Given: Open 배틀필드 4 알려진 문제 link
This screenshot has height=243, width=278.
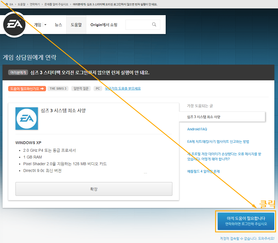Looking at the screenshot, I should [203, 171].
